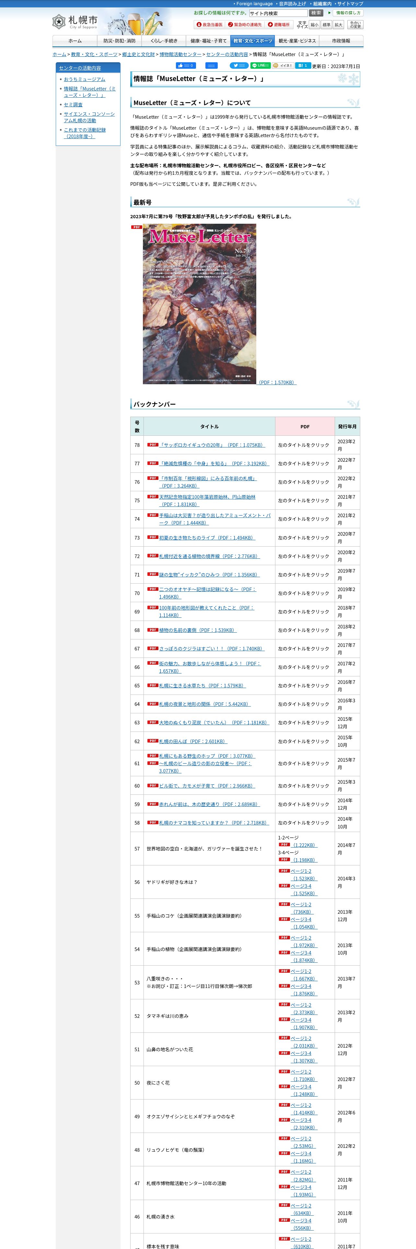The width and height of the screenshot is (416, 1249).
Task: Click 博物館活動センター breadcrumb link
Action: [x=180, y=54]
